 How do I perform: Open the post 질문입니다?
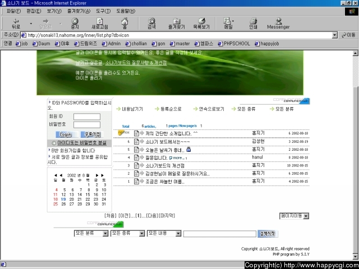(x=157, y=158)
